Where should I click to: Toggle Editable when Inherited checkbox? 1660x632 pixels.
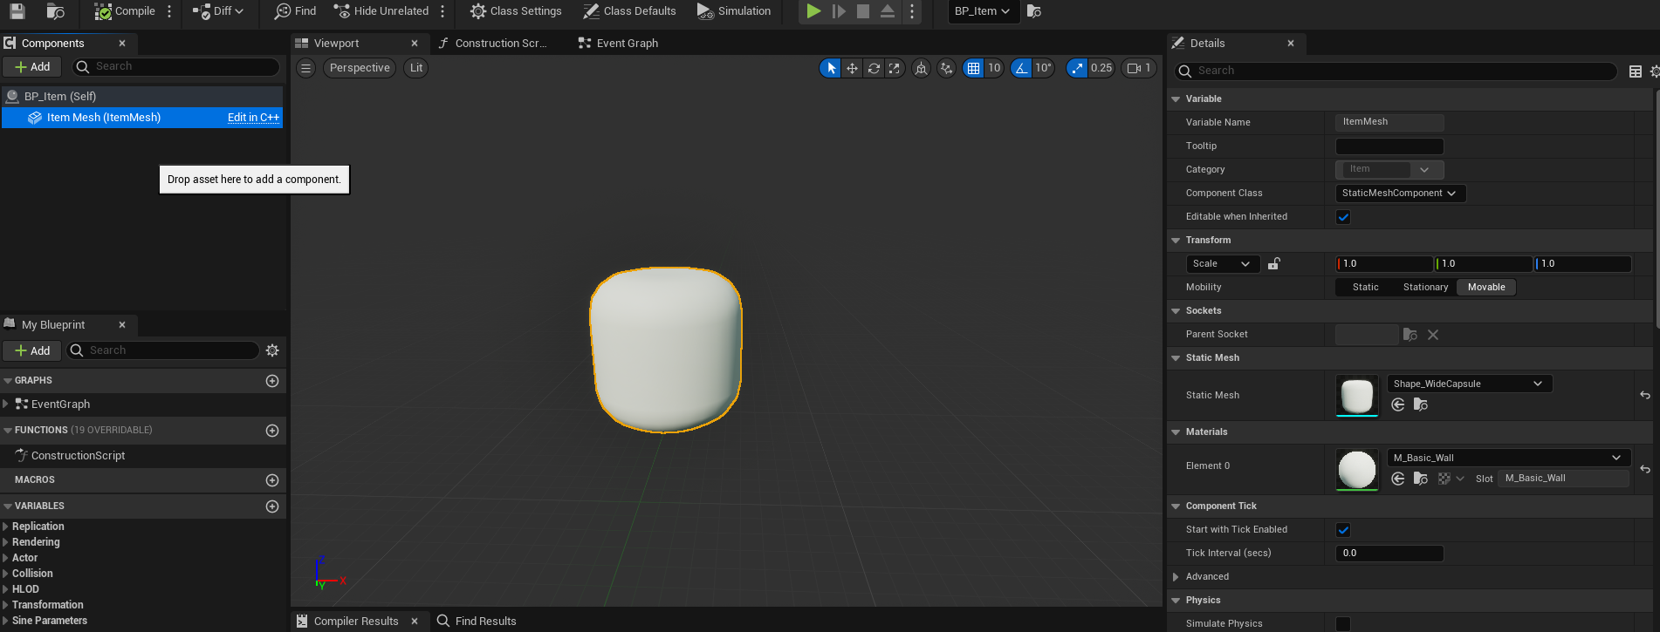pos(1343,217)
